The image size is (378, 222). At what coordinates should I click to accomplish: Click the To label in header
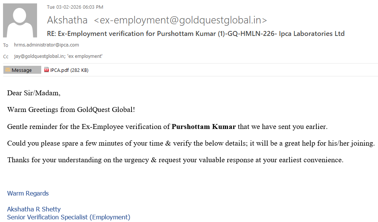pos(6,45)
